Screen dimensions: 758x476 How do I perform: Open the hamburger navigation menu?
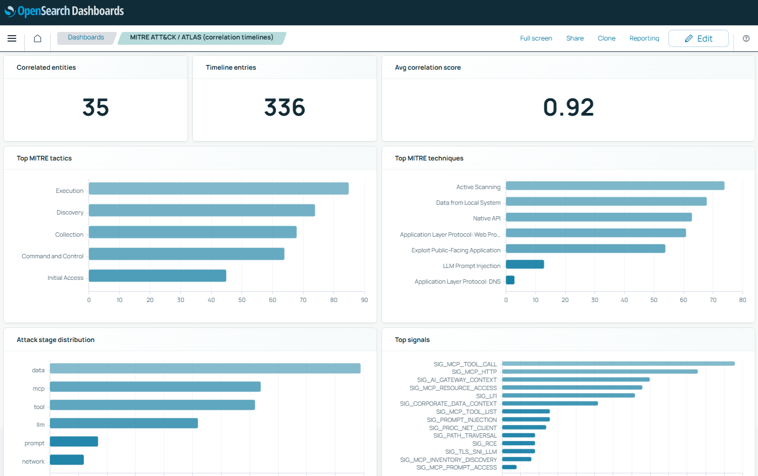point(12,38)
